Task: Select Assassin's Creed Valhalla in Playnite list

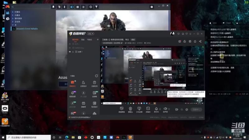Action: pos(27,29)
